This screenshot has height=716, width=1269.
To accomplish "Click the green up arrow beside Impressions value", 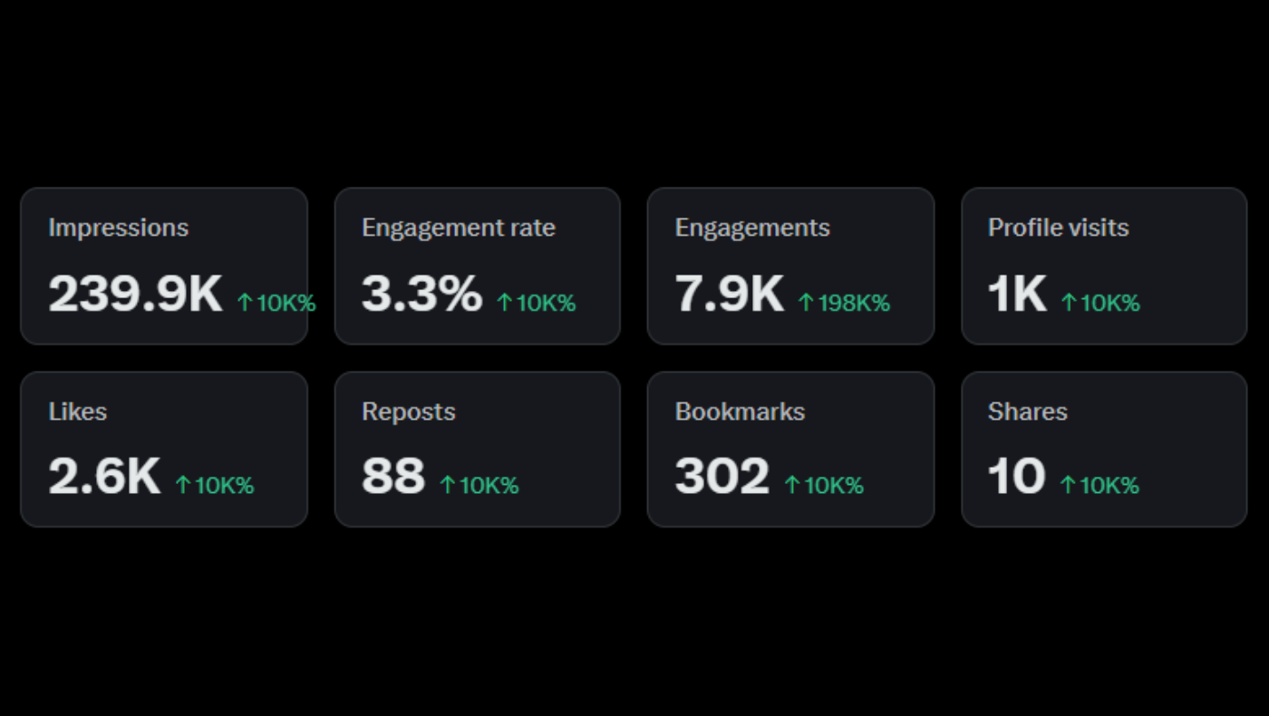I will tap(245, 303).
